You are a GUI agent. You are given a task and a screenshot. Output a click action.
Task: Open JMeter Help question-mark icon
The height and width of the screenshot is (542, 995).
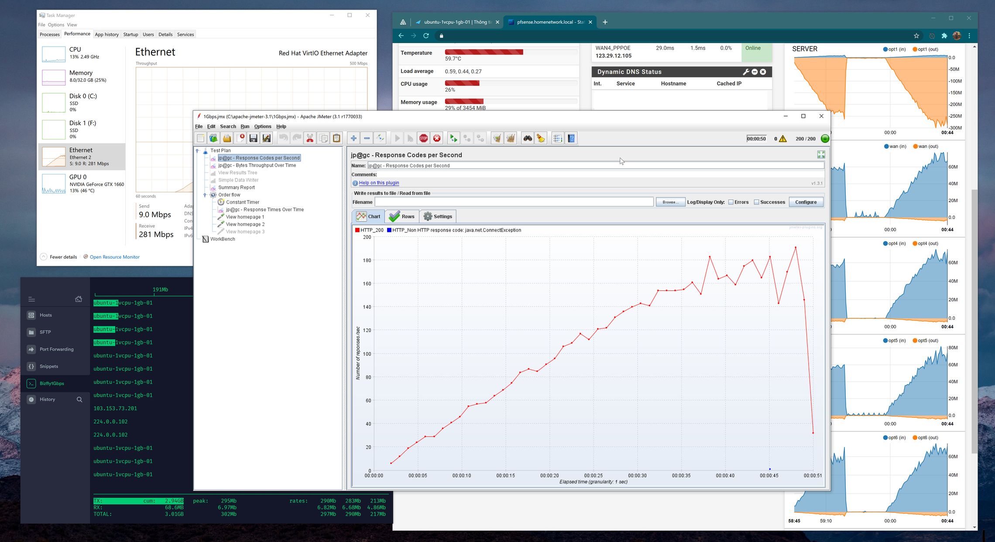pos(571,138)
